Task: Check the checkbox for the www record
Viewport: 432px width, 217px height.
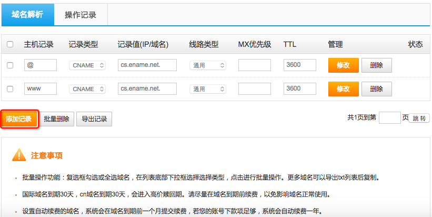Action: click(x=10, y=89)
